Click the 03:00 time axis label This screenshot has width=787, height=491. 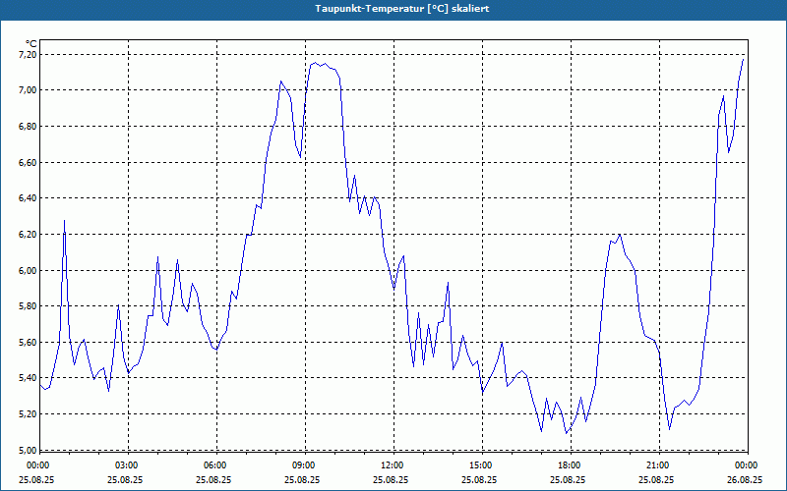(126, 465)
